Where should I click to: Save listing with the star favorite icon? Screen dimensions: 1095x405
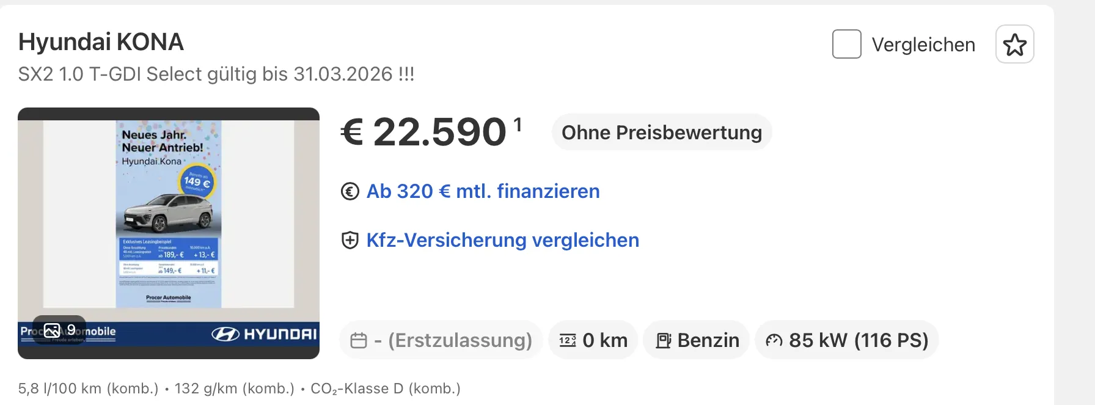[1014, 45]
